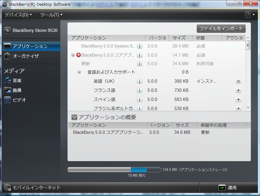This screenshot has height=196, width=260.
Task: Open the info icon for ブラジル系ポルトガル語
Action: (x=140, y=108)
